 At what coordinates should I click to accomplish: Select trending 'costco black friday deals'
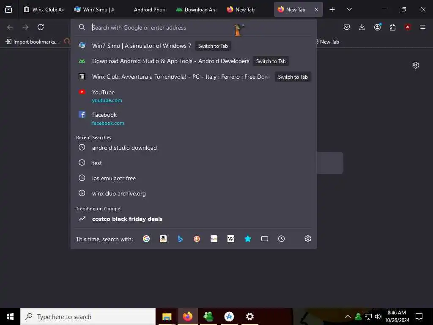194,219
